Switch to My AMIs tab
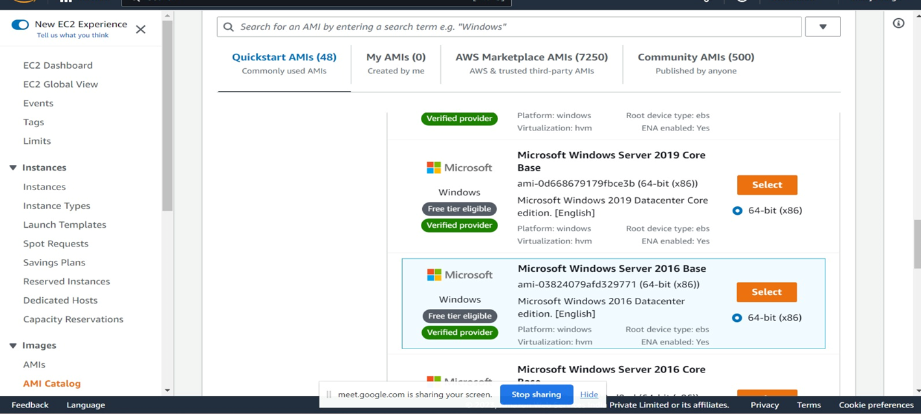The image size is (921, 414). coord(396,64)
